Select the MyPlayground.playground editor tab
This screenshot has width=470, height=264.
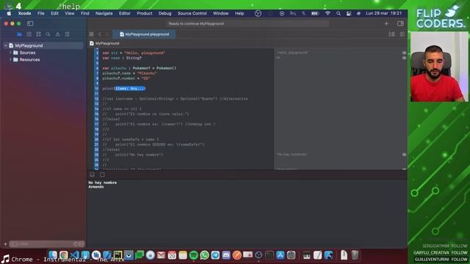tap(144, 34)
